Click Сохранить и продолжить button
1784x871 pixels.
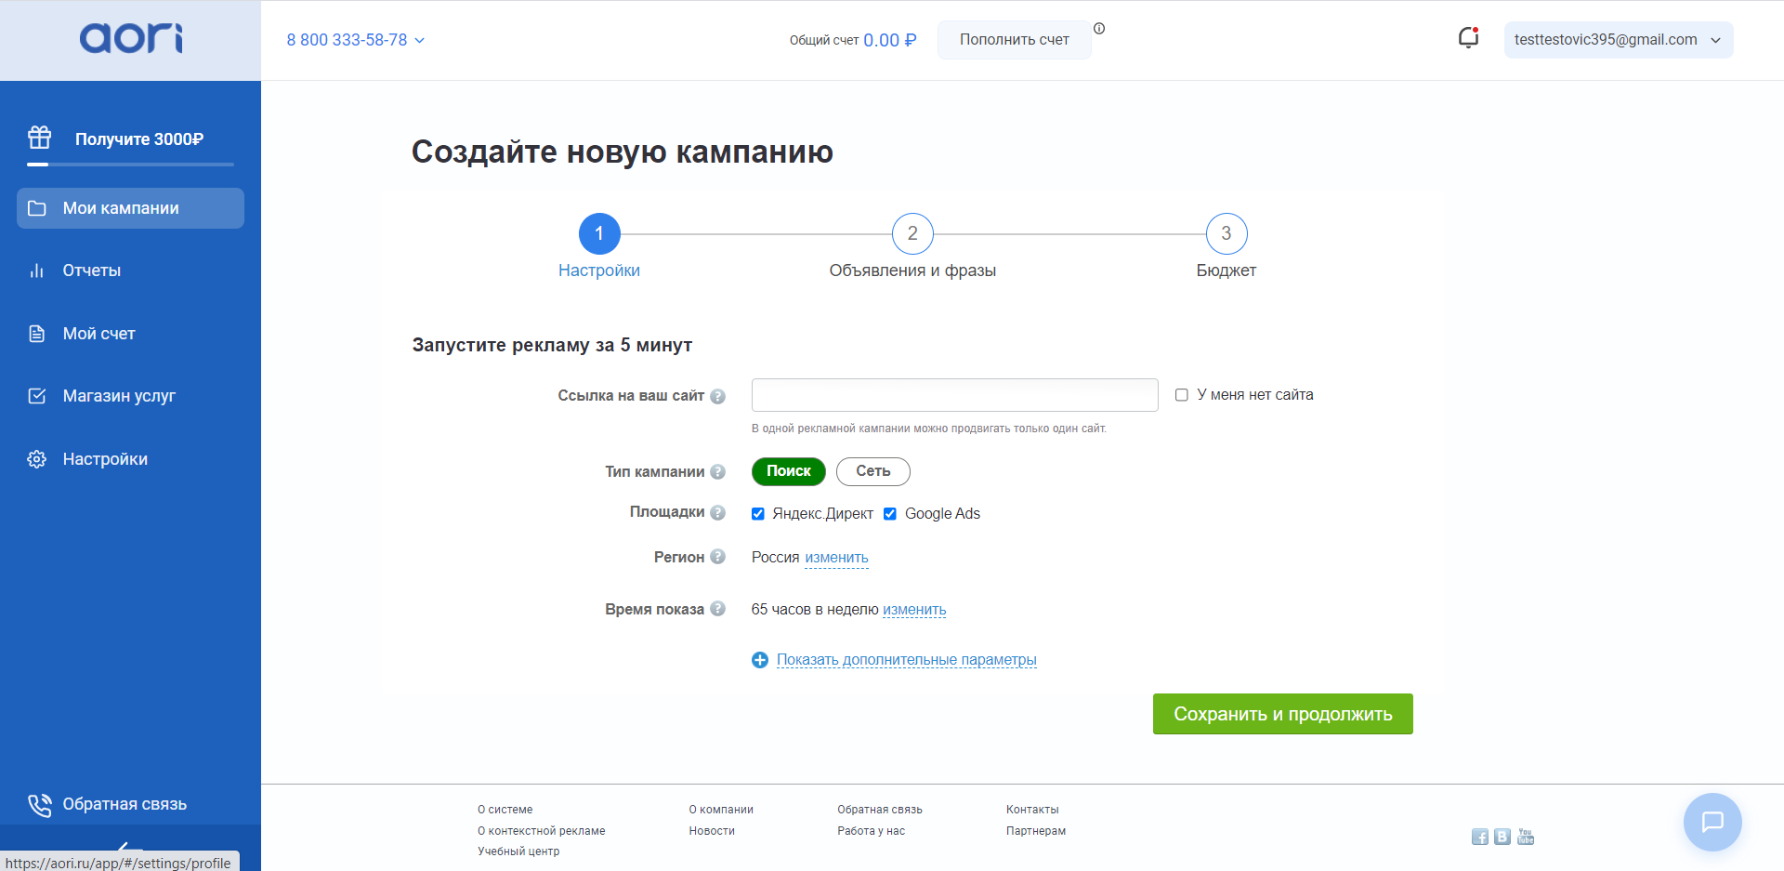(1283, 714)
